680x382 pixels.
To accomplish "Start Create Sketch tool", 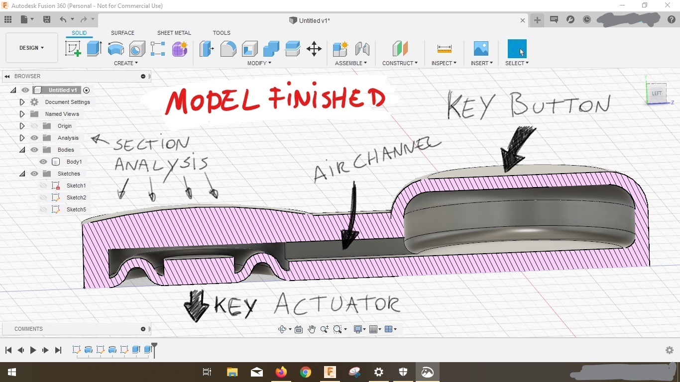I will tap(73, 49).
